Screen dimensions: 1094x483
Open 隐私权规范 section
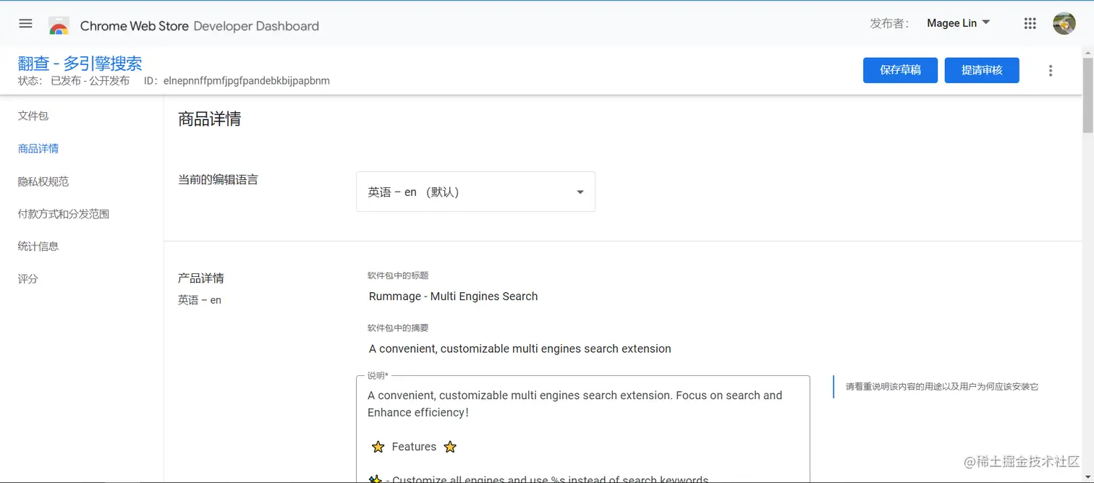pyautogui.click(x=43, y=181)
